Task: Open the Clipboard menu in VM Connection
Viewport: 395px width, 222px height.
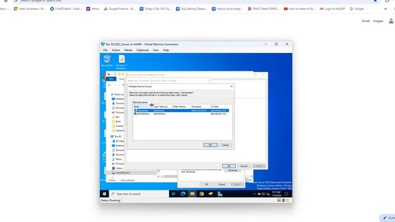Action: click(143, 50)
